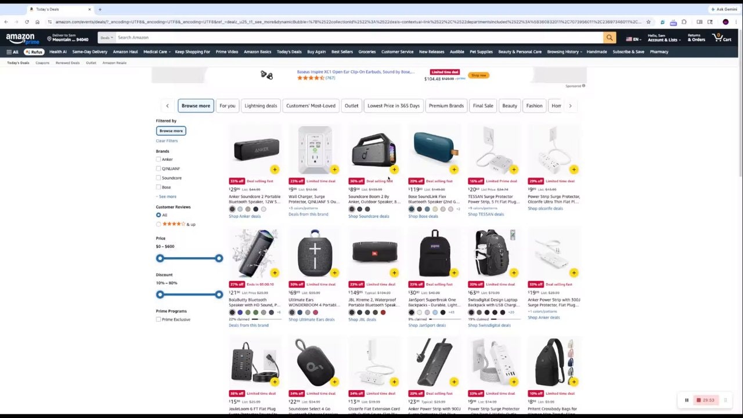Viewport: 743px width, 418px height.
Task: Add JanSport SuperBreak backpack with plus icon
Action: tap(454, 273)
